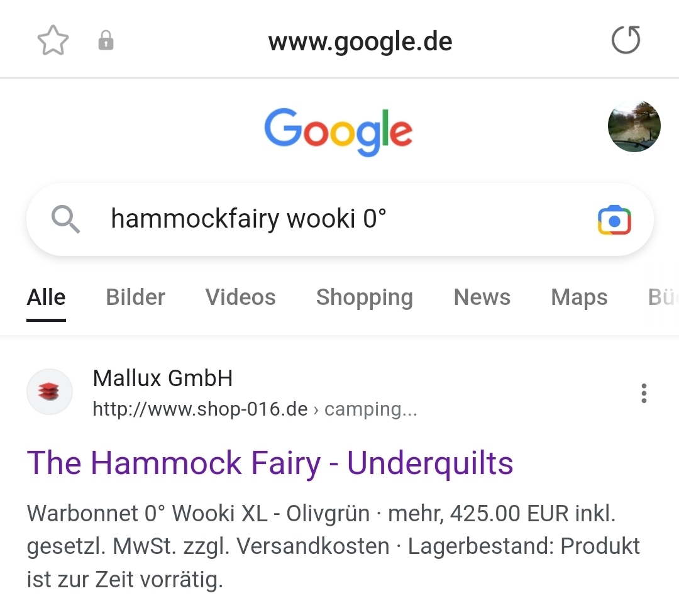Click the magnifying glass search icon

[x=65, y=219]
